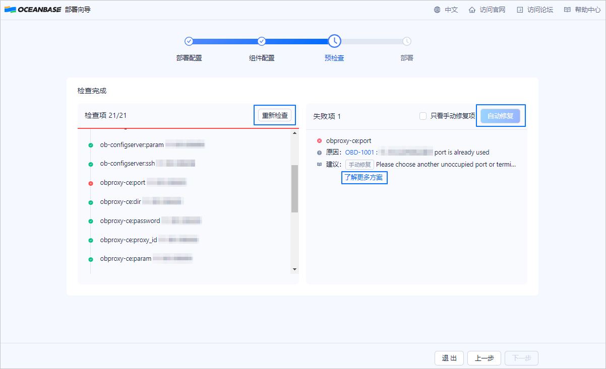Select the 预检查 step label
Screen dimensions: 606x369
(334, 58)
